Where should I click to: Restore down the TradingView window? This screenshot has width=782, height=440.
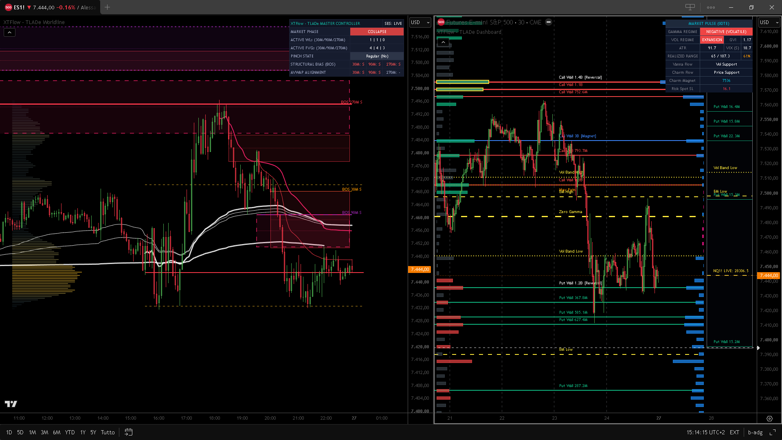pos(751,7)
